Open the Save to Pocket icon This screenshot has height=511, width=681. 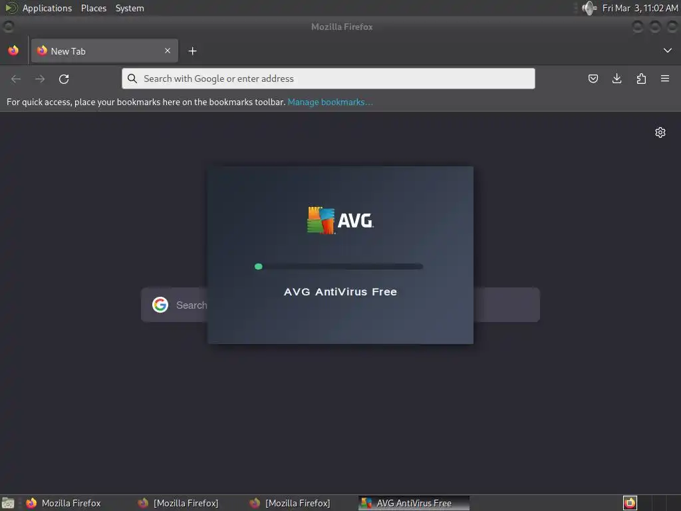click(x=593, y=79)
